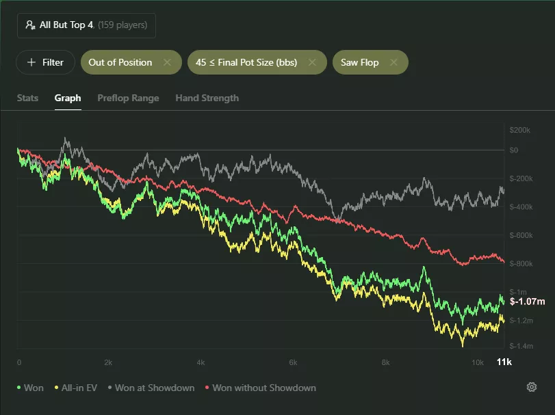555x415 pixels.
Task: Click the $-1.07m end value label
Action: (527, 302)
